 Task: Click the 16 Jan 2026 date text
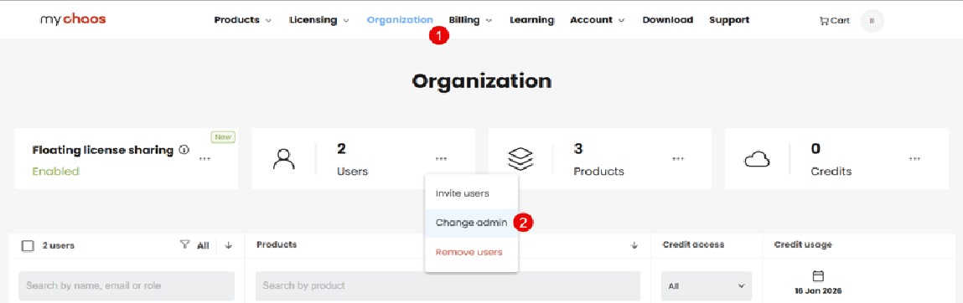pos(817,290)
